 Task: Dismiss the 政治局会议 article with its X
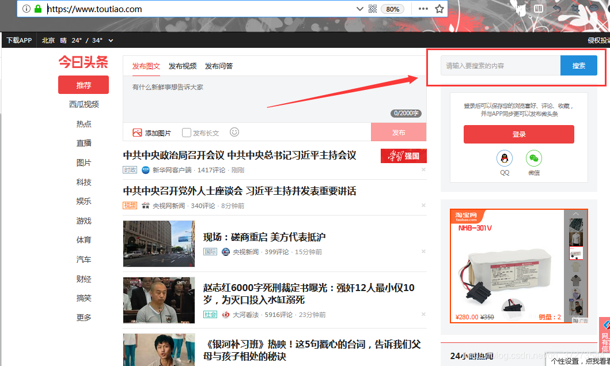point(423,169)
